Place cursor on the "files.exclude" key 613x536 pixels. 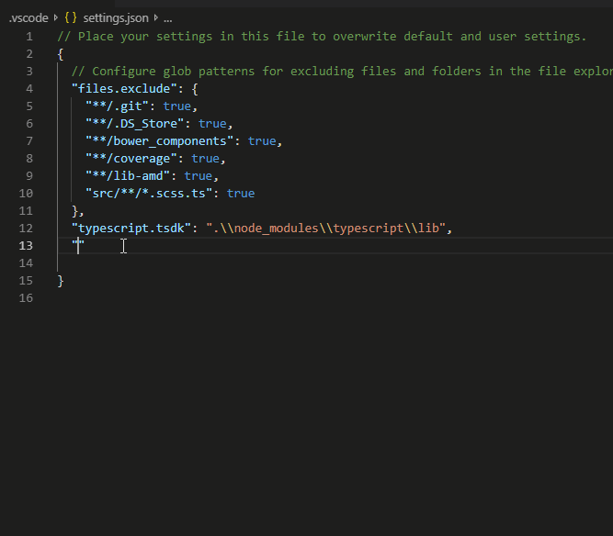click(123, 88)
